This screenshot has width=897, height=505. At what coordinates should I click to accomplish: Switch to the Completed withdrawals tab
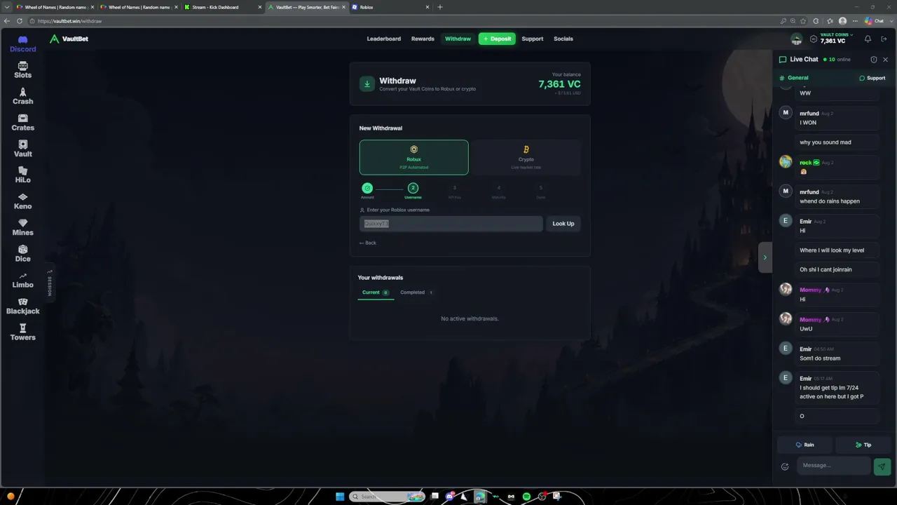416,292
